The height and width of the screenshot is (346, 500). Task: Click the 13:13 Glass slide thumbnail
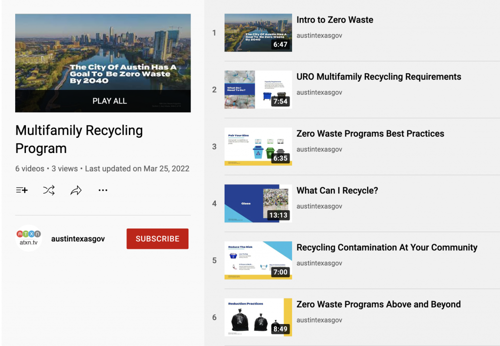coord(258,203)
